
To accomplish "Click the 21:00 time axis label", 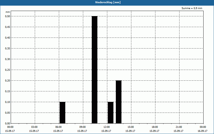I will coord(179,127).
